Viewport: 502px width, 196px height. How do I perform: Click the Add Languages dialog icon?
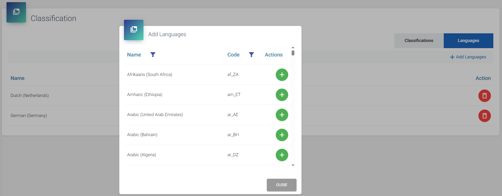point(134,30)
